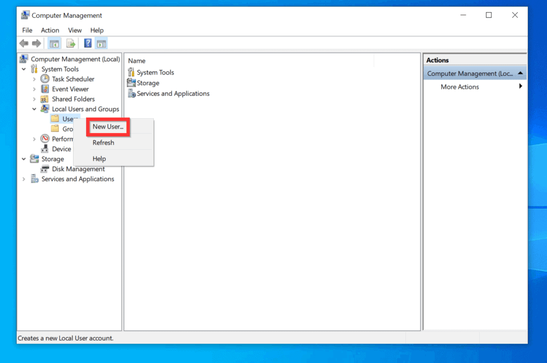
Task: Click Services and Applications icon in tree
Action: 34,179
